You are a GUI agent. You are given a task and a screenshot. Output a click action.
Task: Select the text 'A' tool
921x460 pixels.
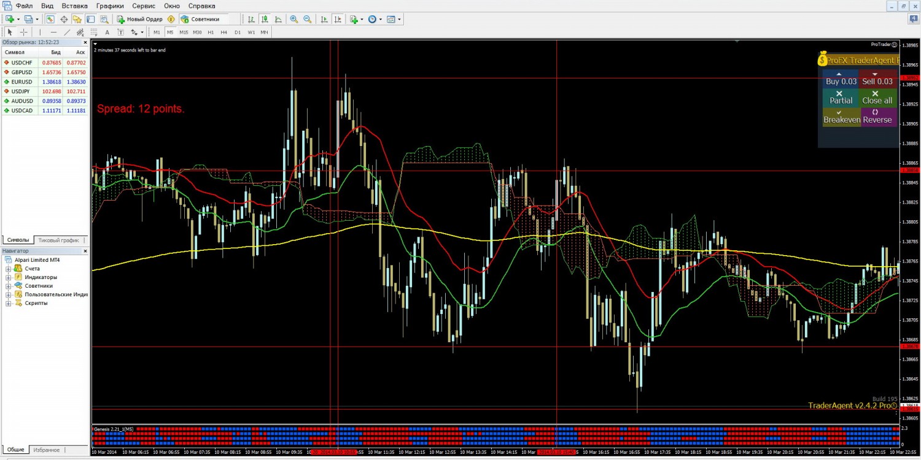coord(107,32)
